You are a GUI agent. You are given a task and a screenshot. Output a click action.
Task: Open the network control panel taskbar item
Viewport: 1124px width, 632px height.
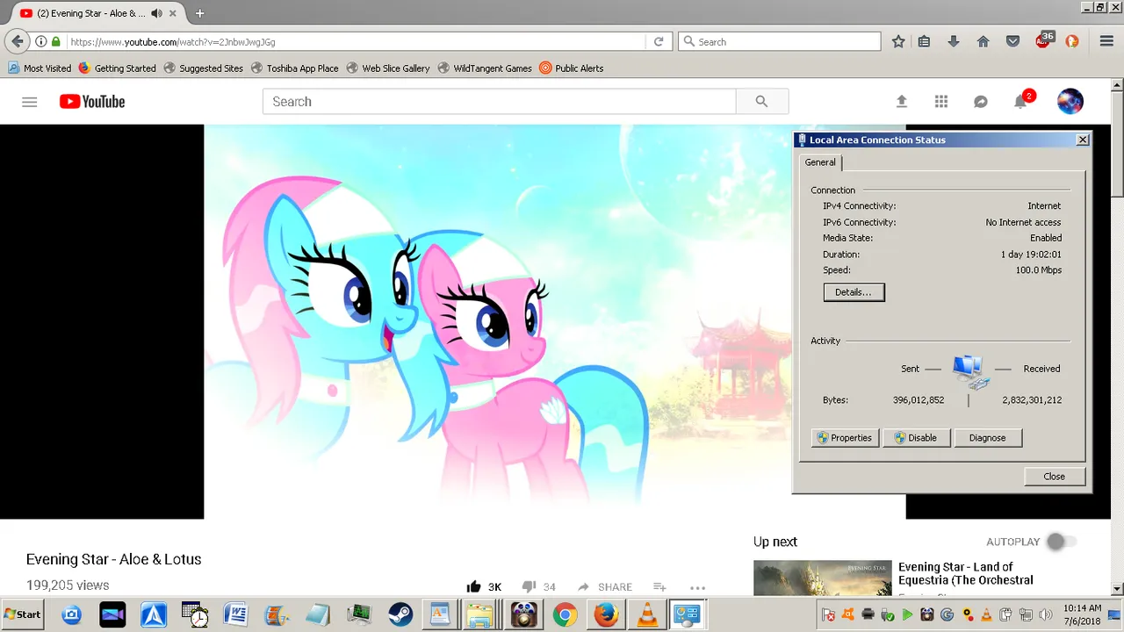click(687, 614)
